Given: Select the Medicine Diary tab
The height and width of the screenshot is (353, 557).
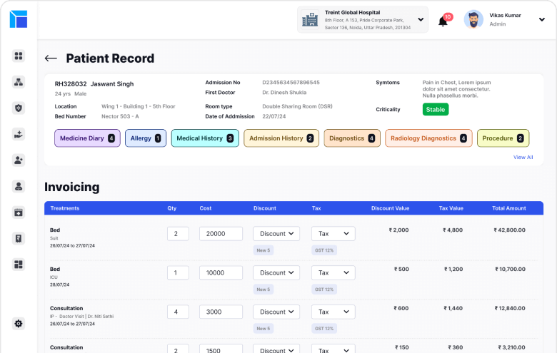Looking at the screenshot, I should click(x=86, y=138).
